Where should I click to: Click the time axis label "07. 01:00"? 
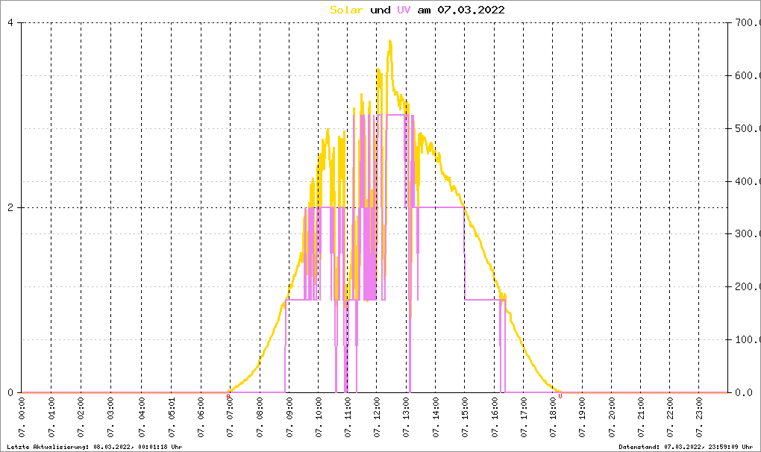(51, 417)
